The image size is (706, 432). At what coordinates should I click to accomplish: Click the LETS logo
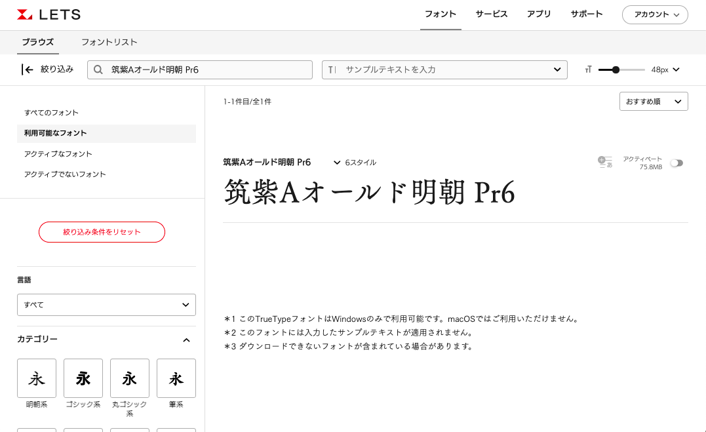click(49, 14)
